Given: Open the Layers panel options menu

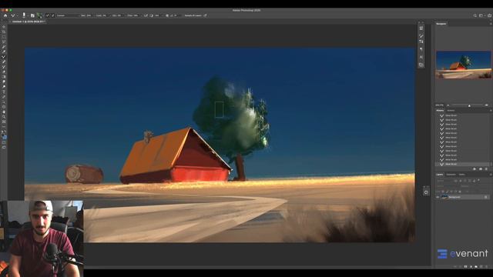Looking at the screenshot, I should tap(491, 175).
